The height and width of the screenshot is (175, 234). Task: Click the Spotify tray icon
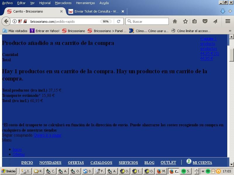pyautogui.click(x=208, y=171)
